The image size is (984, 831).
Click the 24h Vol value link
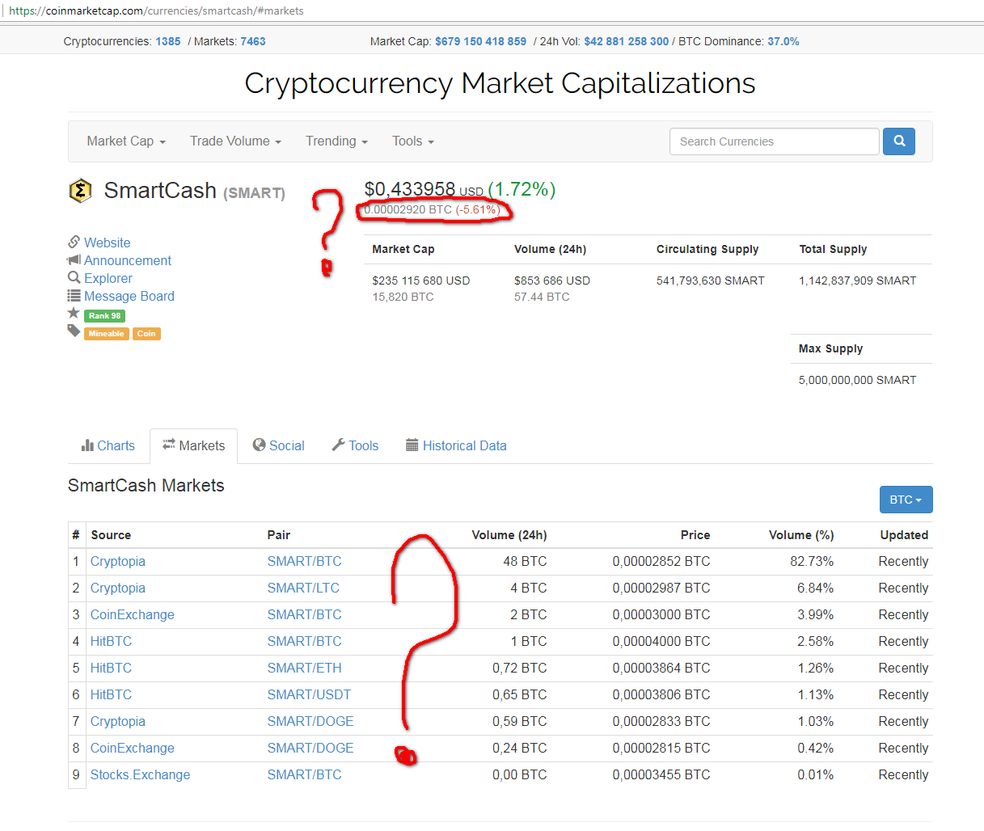coord(627,41)
